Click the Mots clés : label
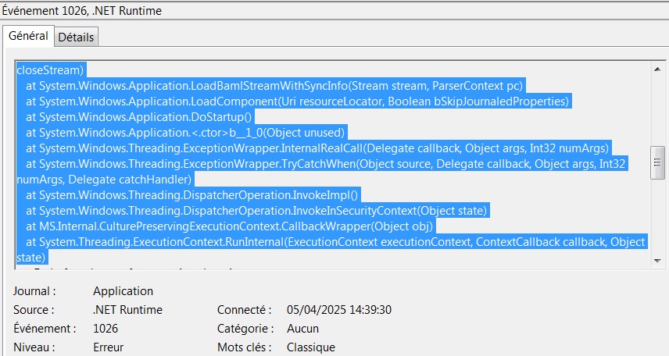669x356 pixels. tap(244, 347)
